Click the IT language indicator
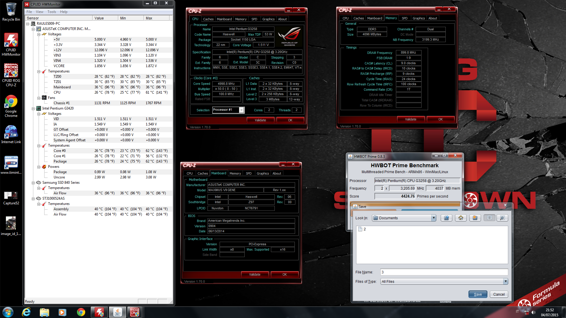Viewport: 566px width, 318px height. tap(517, 312)
